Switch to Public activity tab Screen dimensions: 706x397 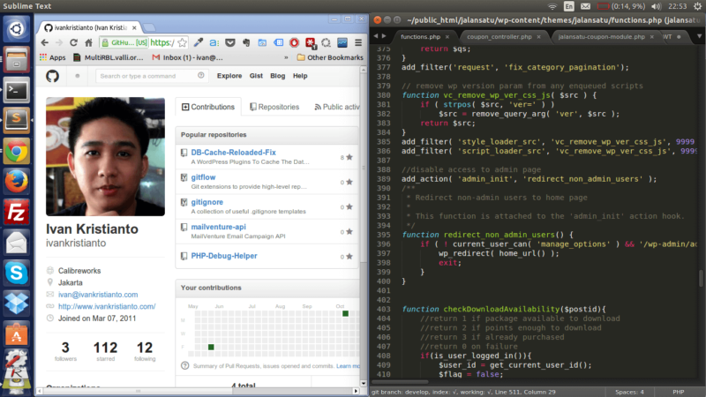click(337, 107)
